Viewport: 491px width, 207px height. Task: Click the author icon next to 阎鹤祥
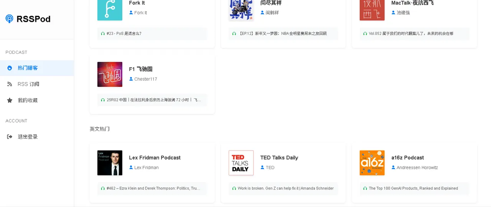click(x=262, y=13)
